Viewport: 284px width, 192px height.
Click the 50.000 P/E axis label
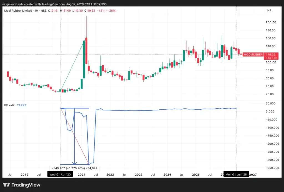pos(270,104)
